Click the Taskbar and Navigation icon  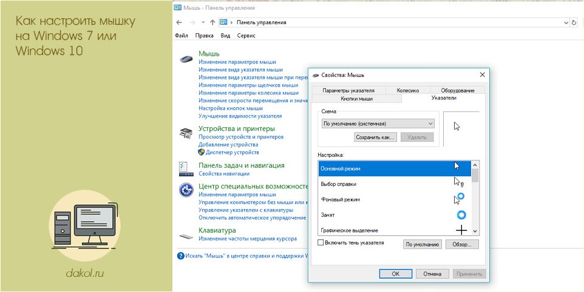(186, 169)
